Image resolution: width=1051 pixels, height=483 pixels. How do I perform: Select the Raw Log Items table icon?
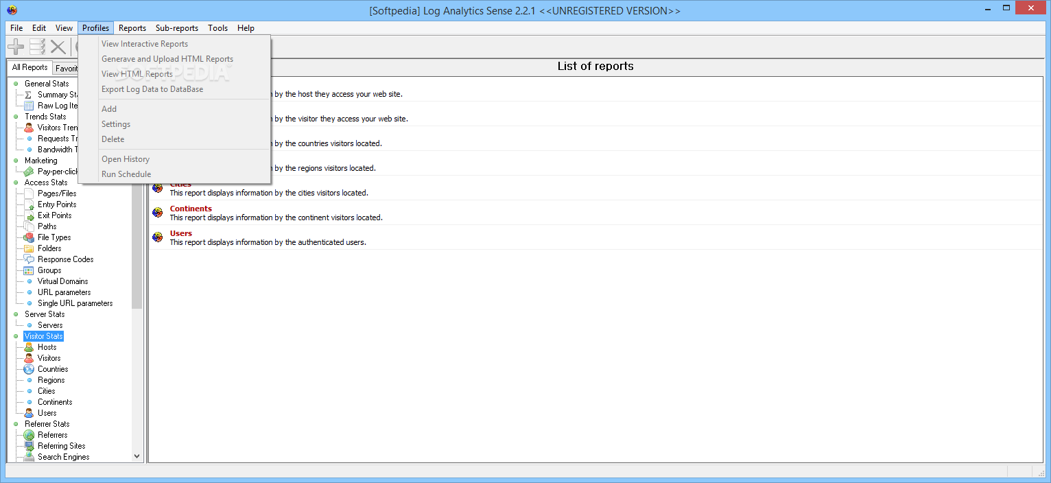[29, 106]
